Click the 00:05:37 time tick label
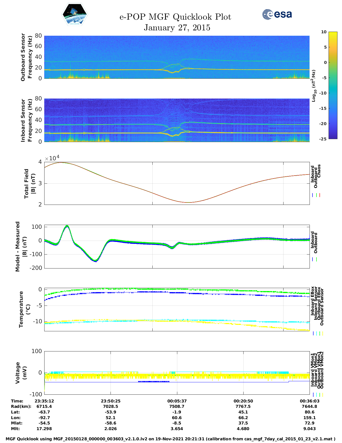The height and width of the screenshot is (443, 342). [x=177, y=401]
